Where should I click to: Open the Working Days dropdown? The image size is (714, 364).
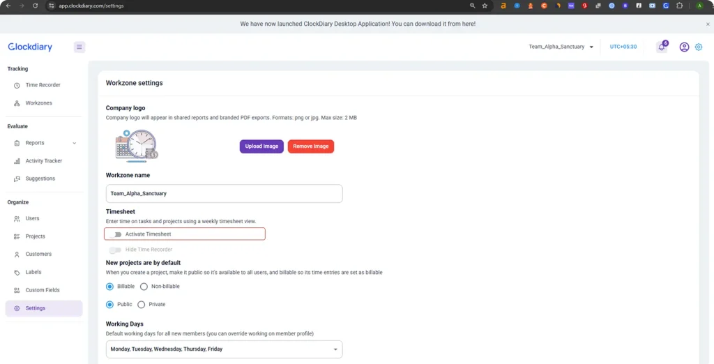coord(224,349)
